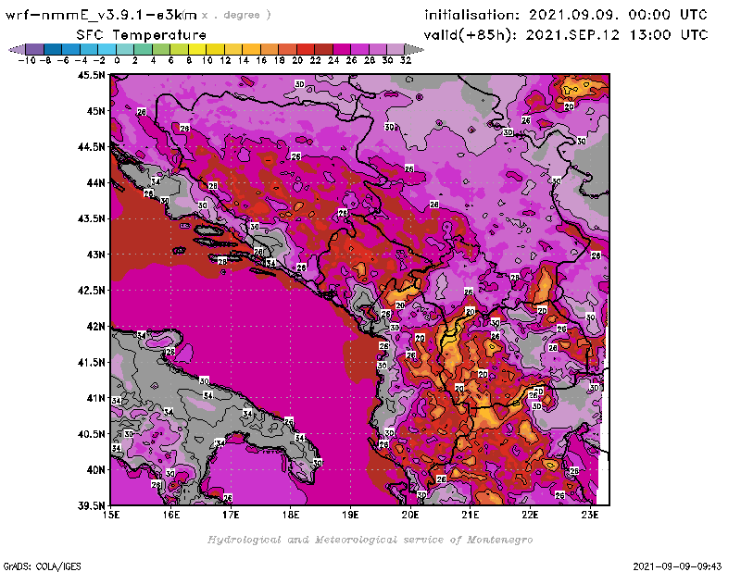Click the below -10 arrow on legend
This screenshot has width=741, height=572.
17,49
